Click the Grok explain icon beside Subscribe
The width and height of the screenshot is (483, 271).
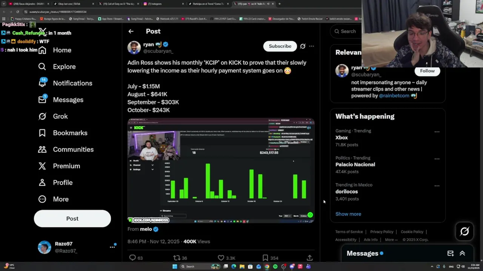point(303,46)
